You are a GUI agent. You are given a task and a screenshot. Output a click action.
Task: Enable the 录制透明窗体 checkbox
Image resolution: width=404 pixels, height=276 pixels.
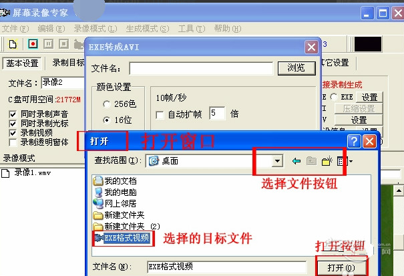click(13, 142)
